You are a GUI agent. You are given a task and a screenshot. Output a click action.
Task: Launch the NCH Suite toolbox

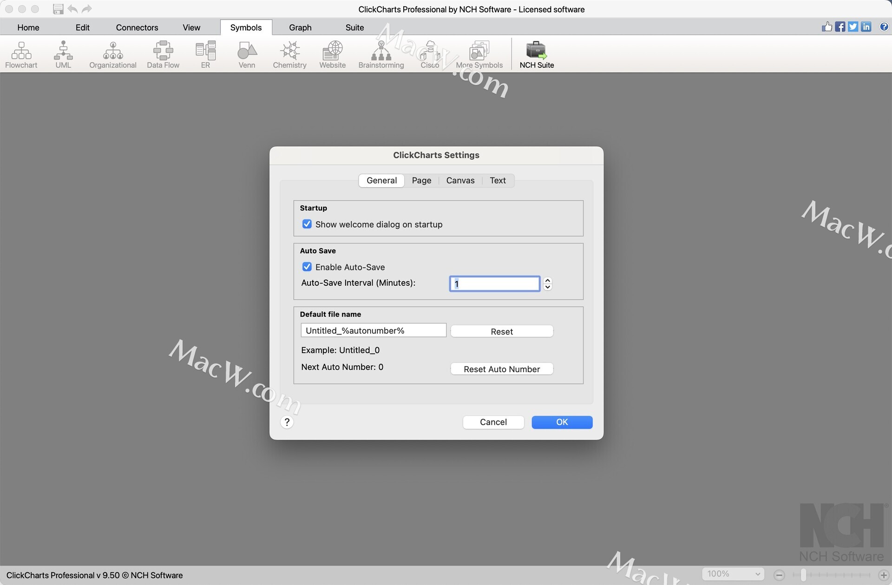(x=537, y=54)
